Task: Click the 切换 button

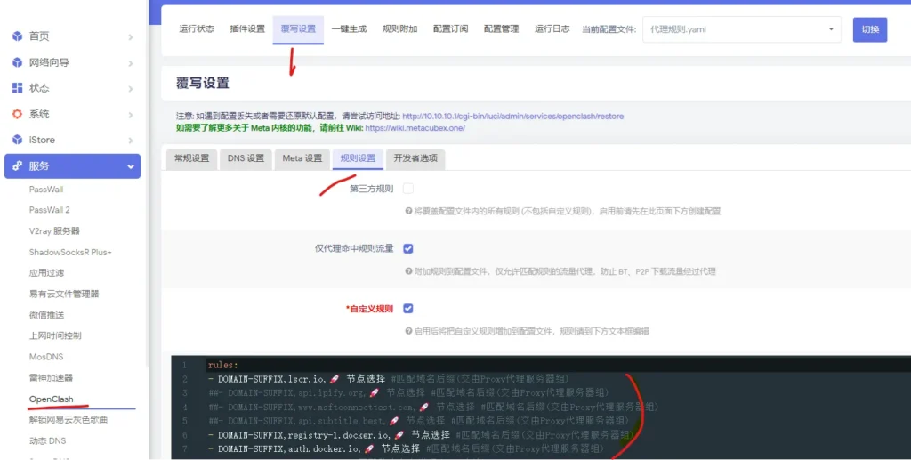Action: click(870, 29)
